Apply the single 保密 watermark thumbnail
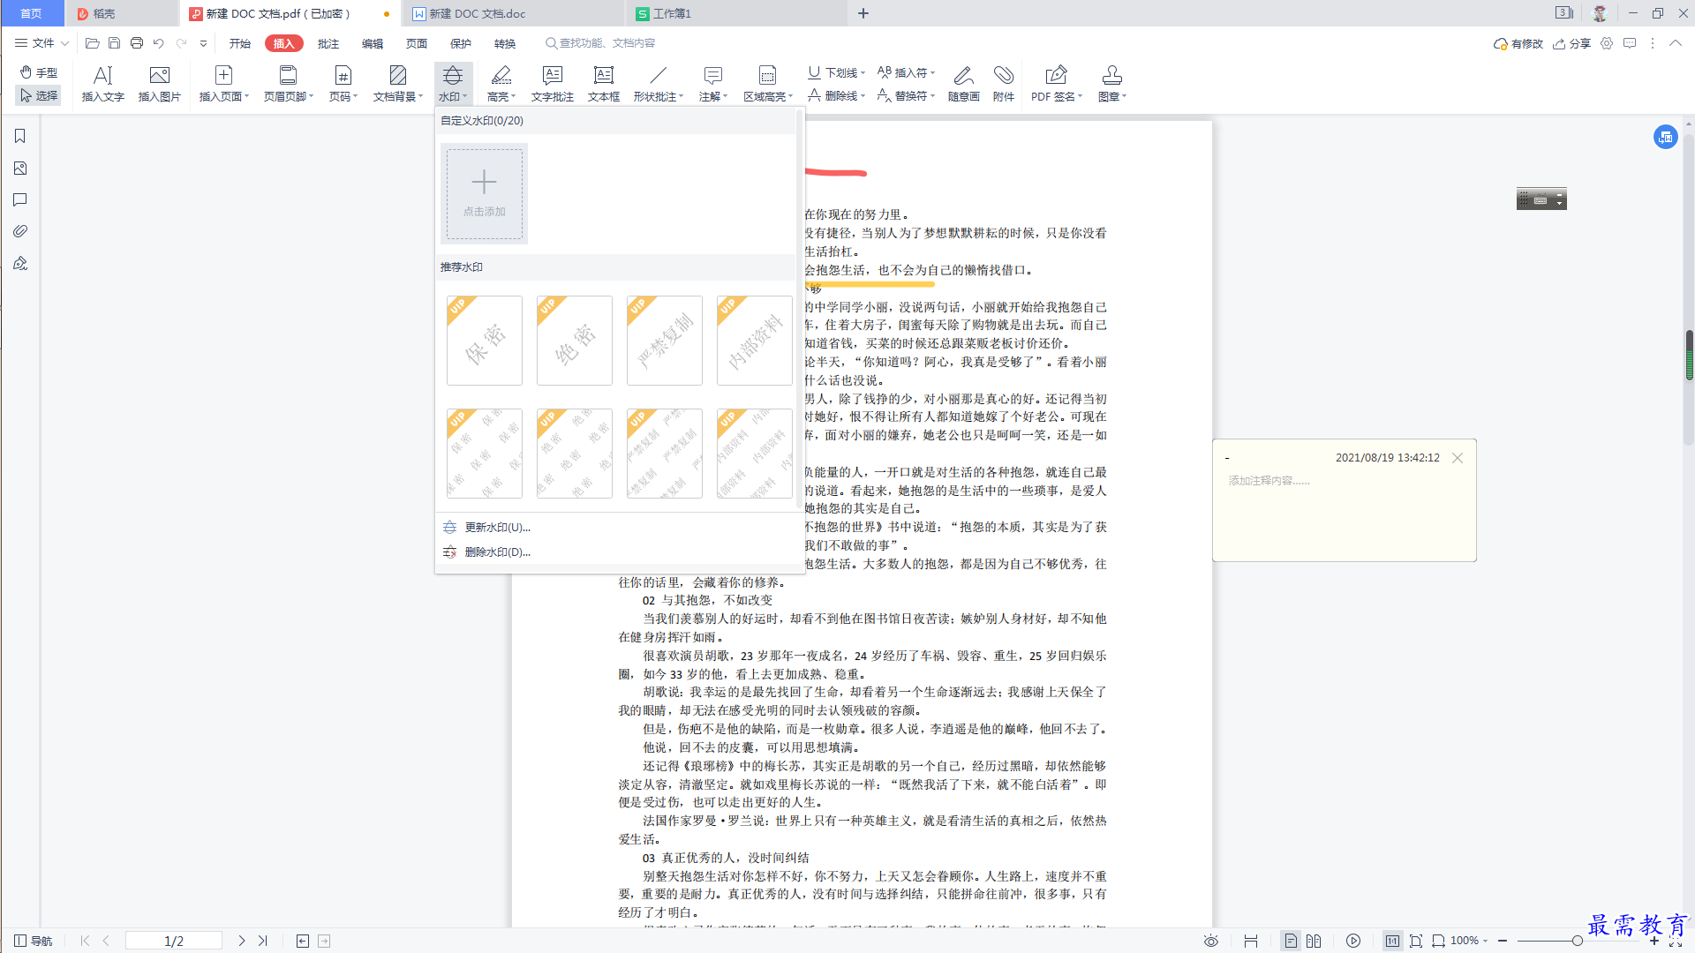Image resolution: width=1695 pixels, height=953 pixels. tap(485, 341)
